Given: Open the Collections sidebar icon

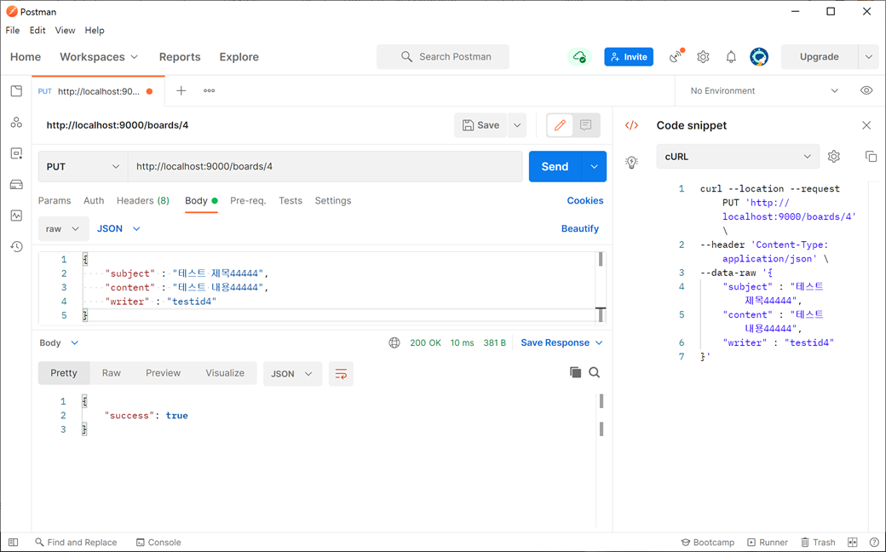Looking at the screenshot, I should point(16,91).
